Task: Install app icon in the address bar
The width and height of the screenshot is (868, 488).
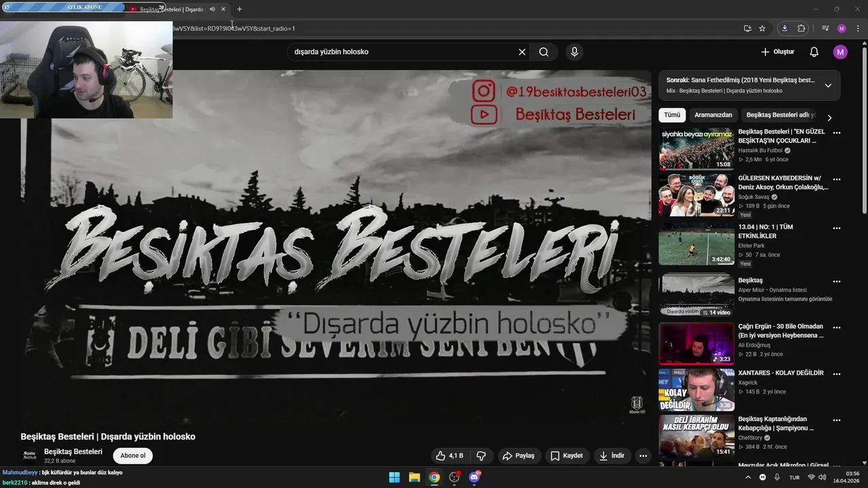Action: [x=747, y=28]
